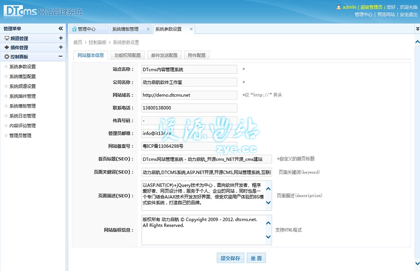Switch to the 功能权限配置 tab

pyautogui.click(x=128, y=55)
